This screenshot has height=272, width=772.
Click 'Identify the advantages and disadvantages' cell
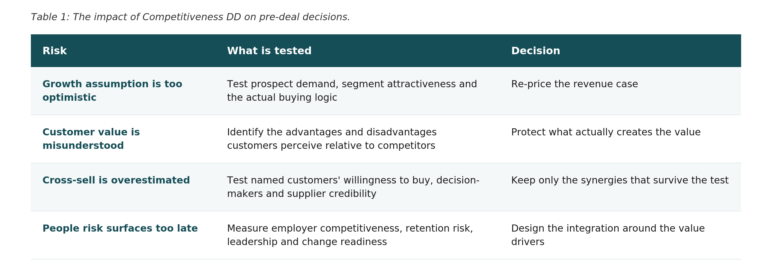[332, 139]
